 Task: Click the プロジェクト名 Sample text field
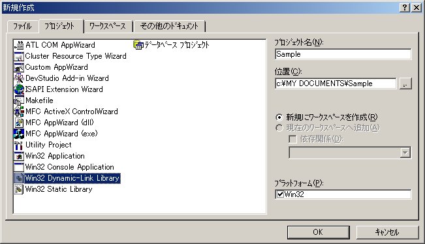343,54
